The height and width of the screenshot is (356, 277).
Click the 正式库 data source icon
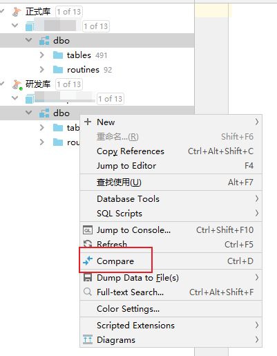click(x=17, y=12)
